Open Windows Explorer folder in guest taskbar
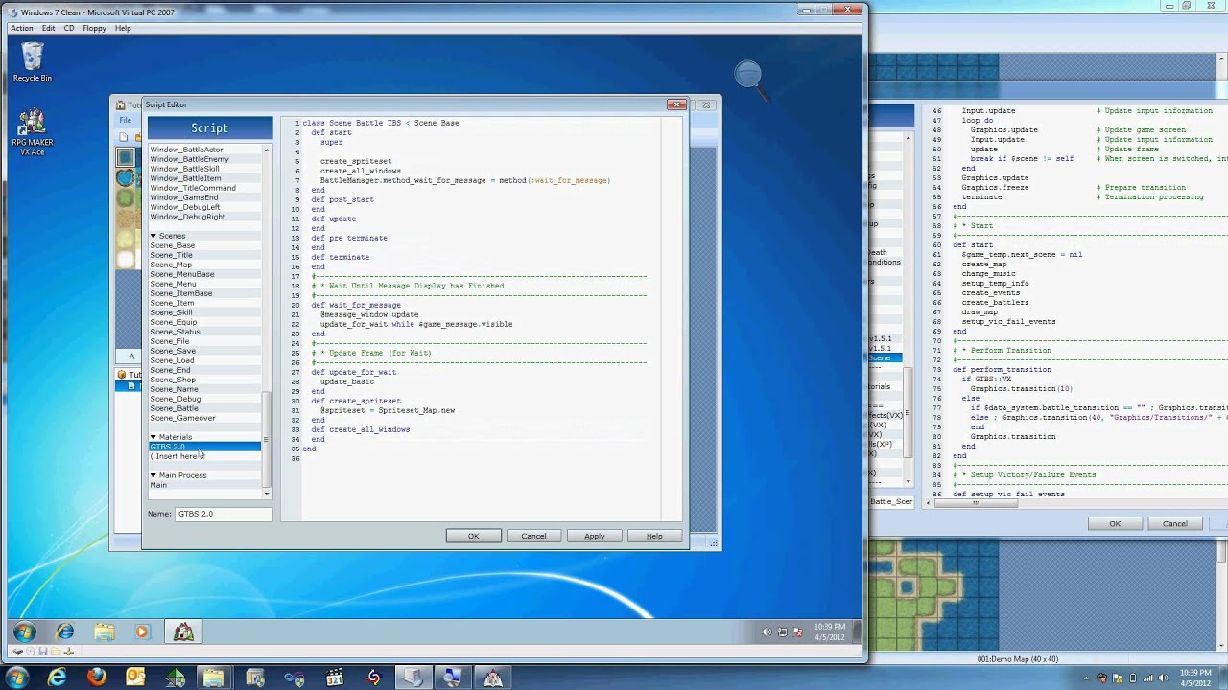1228x690 pixels. click(x=104, y=632)
